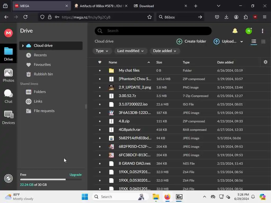Screen dimensions: 271x203
Task: Open the three-dot main menu in MEGA
Action: point(263,31)
